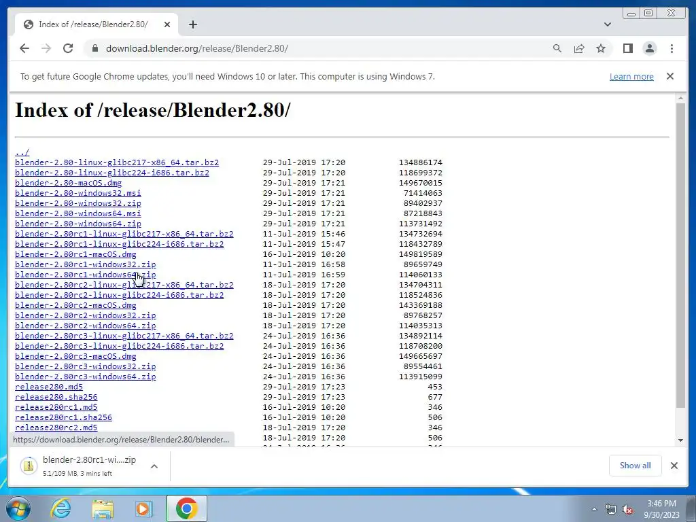Screen dimensions: 696x522
Task: Download blender-2.80rc3-windows64.zip
Action: tap(85, 377)
